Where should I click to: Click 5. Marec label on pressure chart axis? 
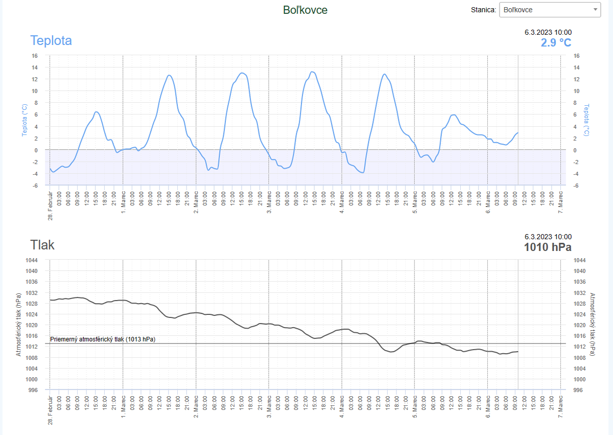point(415,408)
